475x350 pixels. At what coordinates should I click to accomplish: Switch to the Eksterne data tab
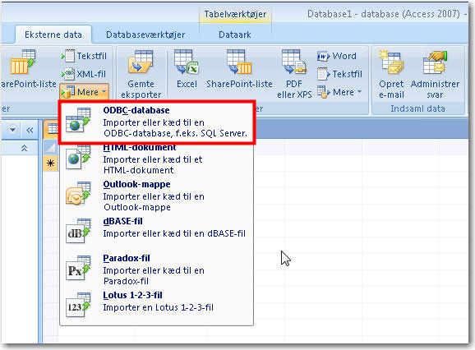[53, 35]
